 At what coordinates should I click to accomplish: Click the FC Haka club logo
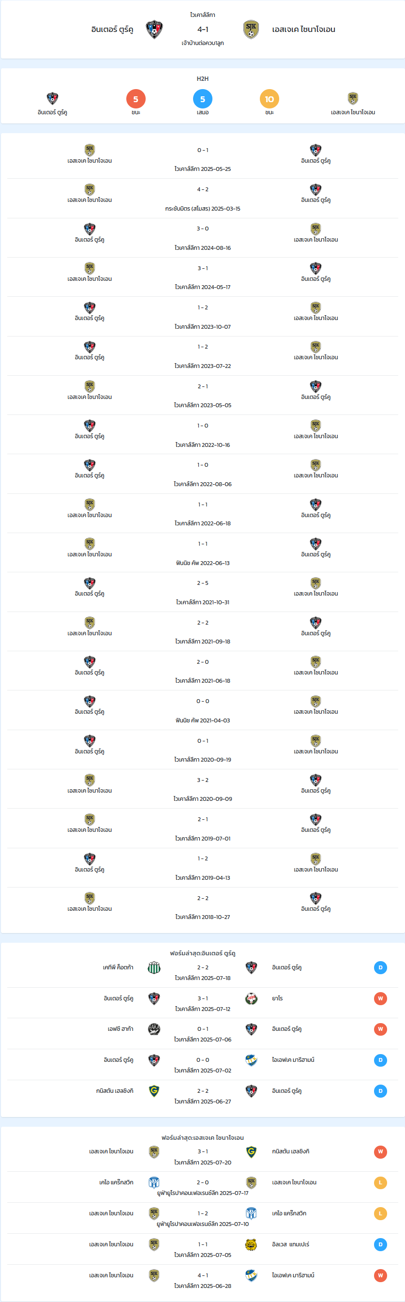pos(154,1029)
